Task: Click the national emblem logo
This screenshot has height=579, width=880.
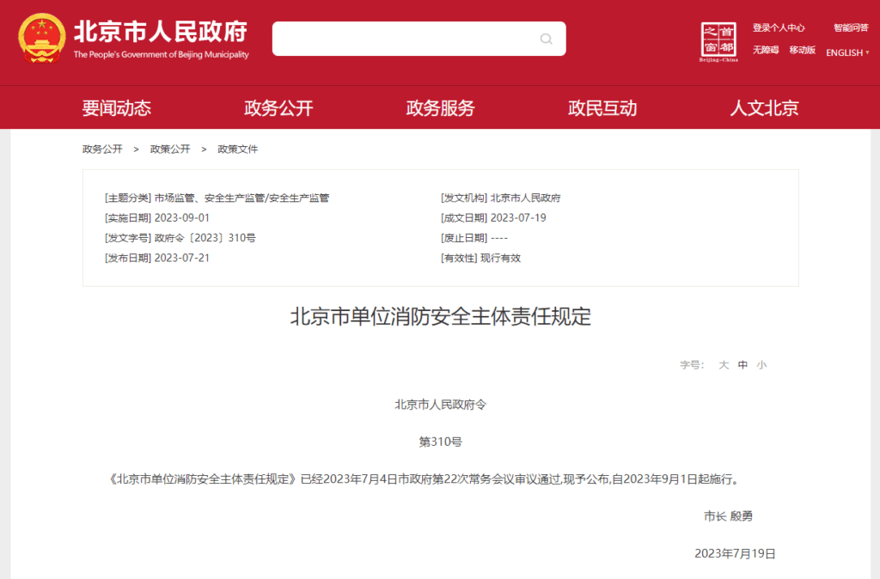Action: coord(40,39)
